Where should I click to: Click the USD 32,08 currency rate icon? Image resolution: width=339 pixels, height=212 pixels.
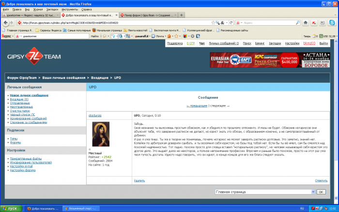click(321, 36)
